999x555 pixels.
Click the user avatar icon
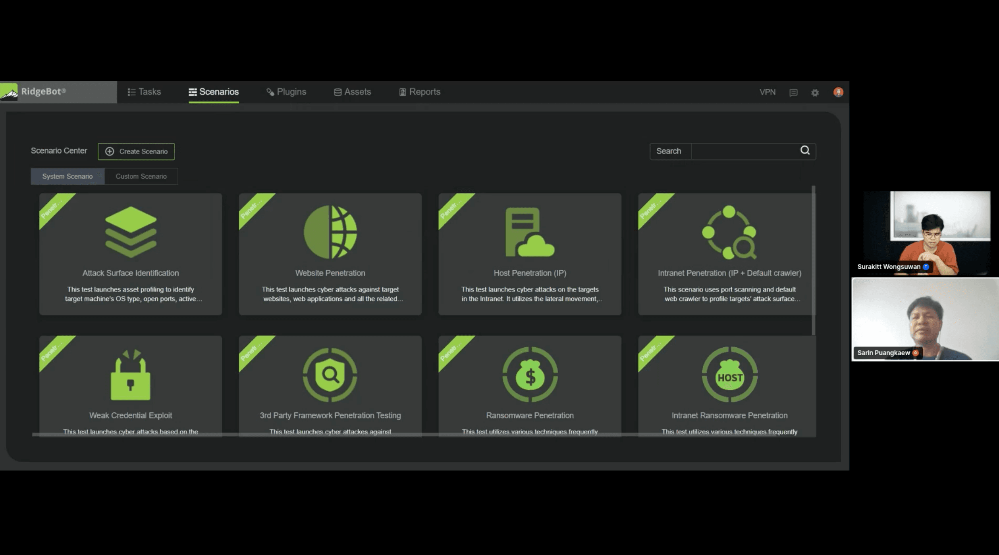tap(838, 92)
